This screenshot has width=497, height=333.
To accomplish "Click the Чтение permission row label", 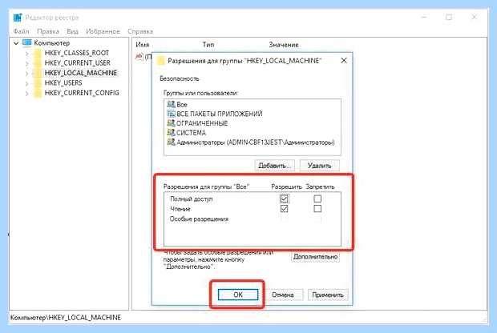I will click(x=180, y=209).
